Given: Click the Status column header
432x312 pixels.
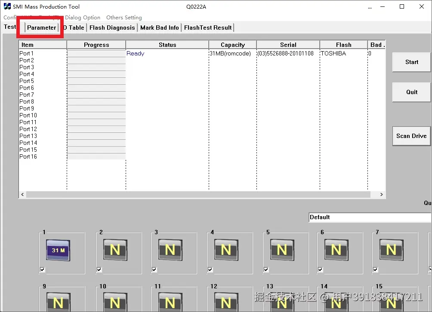Looking at the screenshot, I should [x=167, y=45].
